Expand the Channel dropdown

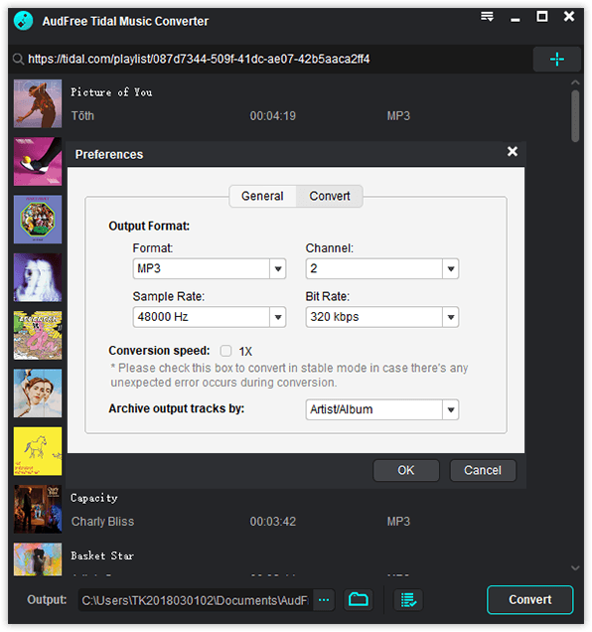451,268
